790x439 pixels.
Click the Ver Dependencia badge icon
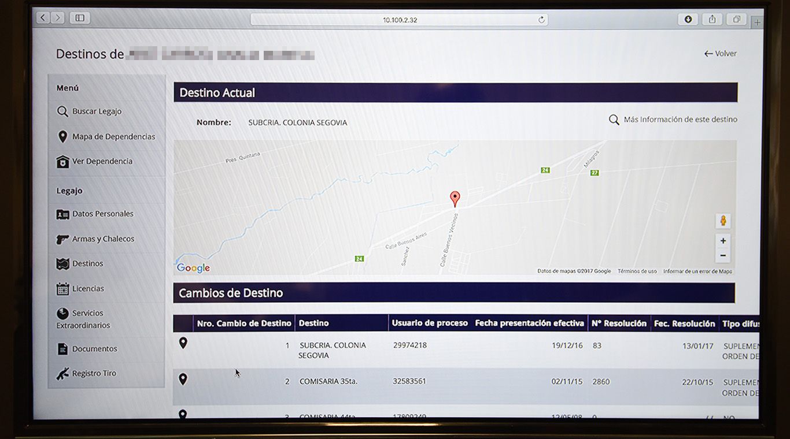click(62, 162)
